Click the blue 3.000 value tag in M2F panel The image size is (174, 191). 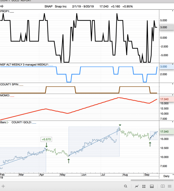click(167, 67)
